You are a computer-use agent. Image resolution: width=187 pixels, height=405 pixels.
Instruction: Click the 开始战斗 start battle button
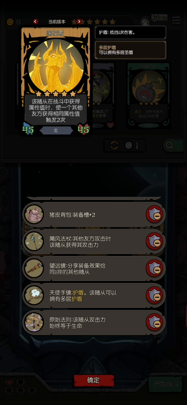pos(166,384)
